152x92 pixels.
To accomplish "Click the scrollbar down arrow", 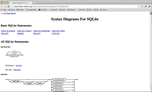I will 151,89.
